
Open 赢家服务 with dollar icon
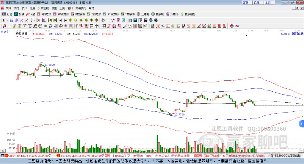pyautogui.click(x=188, y=14)
